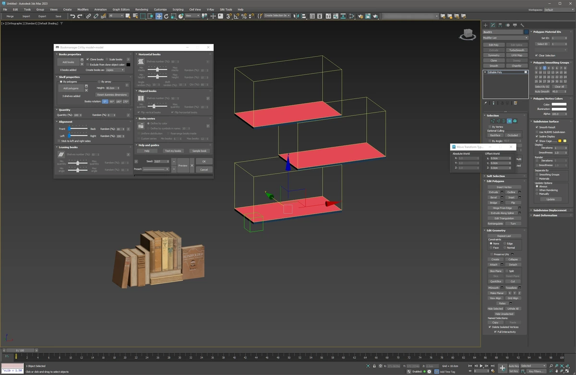Click the Flipped books icon

141,98
